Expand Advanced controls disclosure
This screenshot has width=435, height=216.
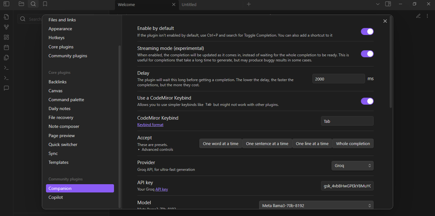156,150
